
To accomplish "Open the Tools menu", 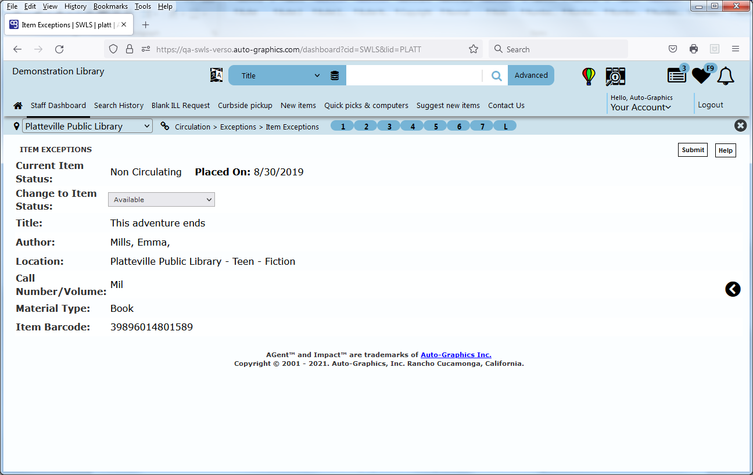I will (143, 6).
